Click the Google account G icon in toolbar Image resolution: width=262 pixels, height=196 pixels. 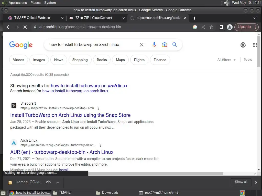(x=195, y=27)
